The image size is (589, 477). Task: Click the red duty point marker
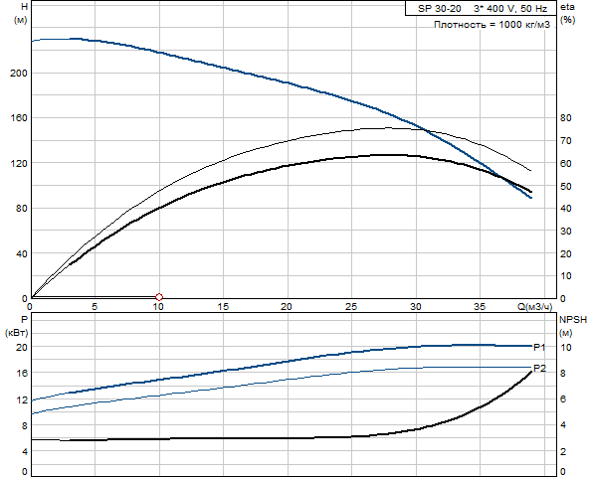click(159, 297)
